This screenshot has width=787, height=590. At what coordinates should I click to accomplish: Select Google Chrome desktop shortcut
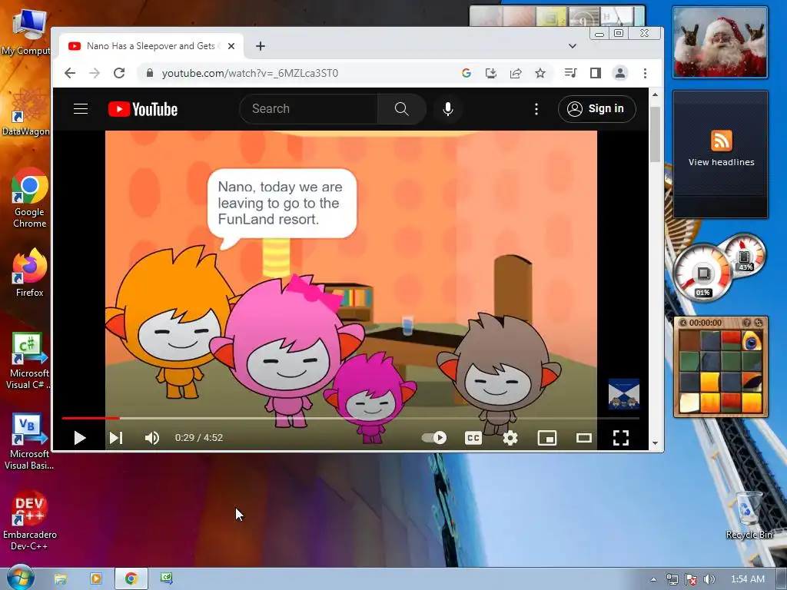30,198
